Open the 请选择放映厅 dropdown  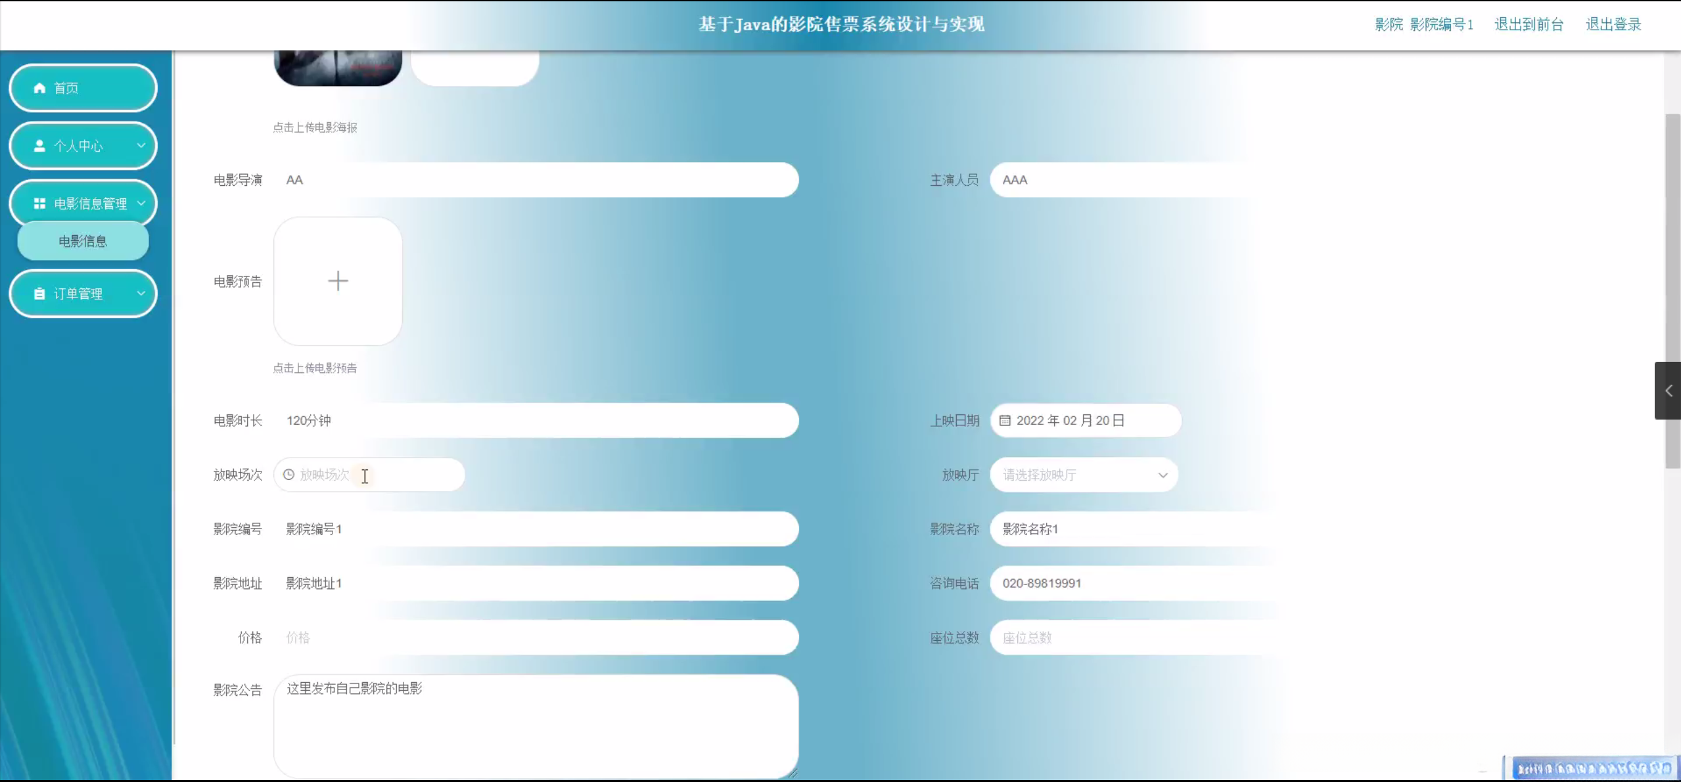tap(1084, 475)
